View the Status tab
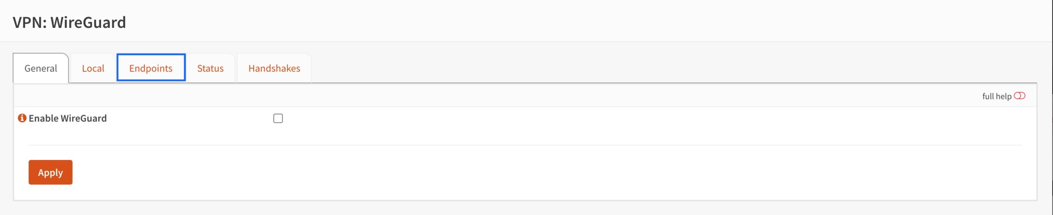The width and height of the screenshot is (1053, 215). tap(210, 69)
